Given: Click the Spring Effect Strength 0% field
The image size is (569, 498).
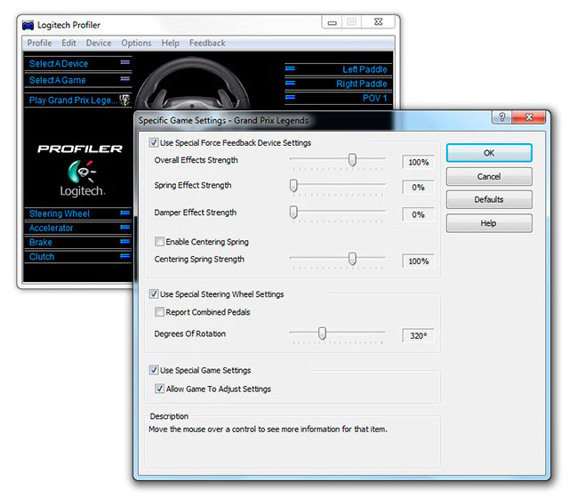Looking at the screenshot, I should coord(418,188).
